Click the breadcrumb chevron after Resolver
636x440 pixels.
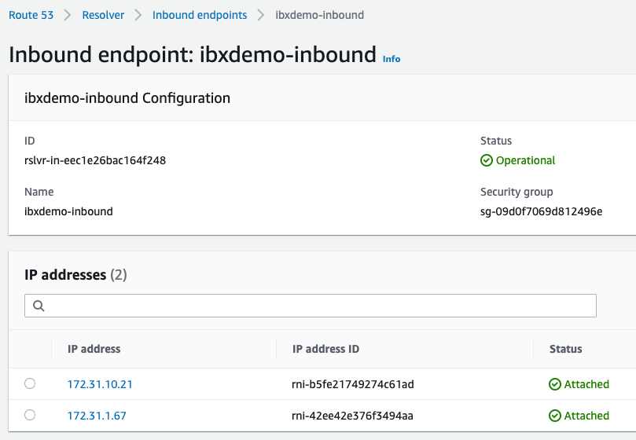138,15
